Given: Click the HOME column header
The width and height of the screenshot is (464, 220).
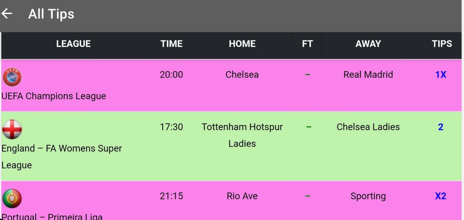Looking at the screenshot, I should point(242,44).
